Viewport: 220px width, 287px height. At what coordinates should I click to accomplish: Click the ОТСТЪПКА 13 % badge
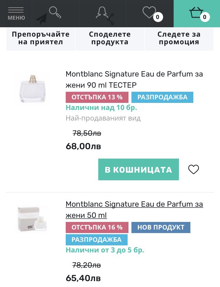[97, 97]
